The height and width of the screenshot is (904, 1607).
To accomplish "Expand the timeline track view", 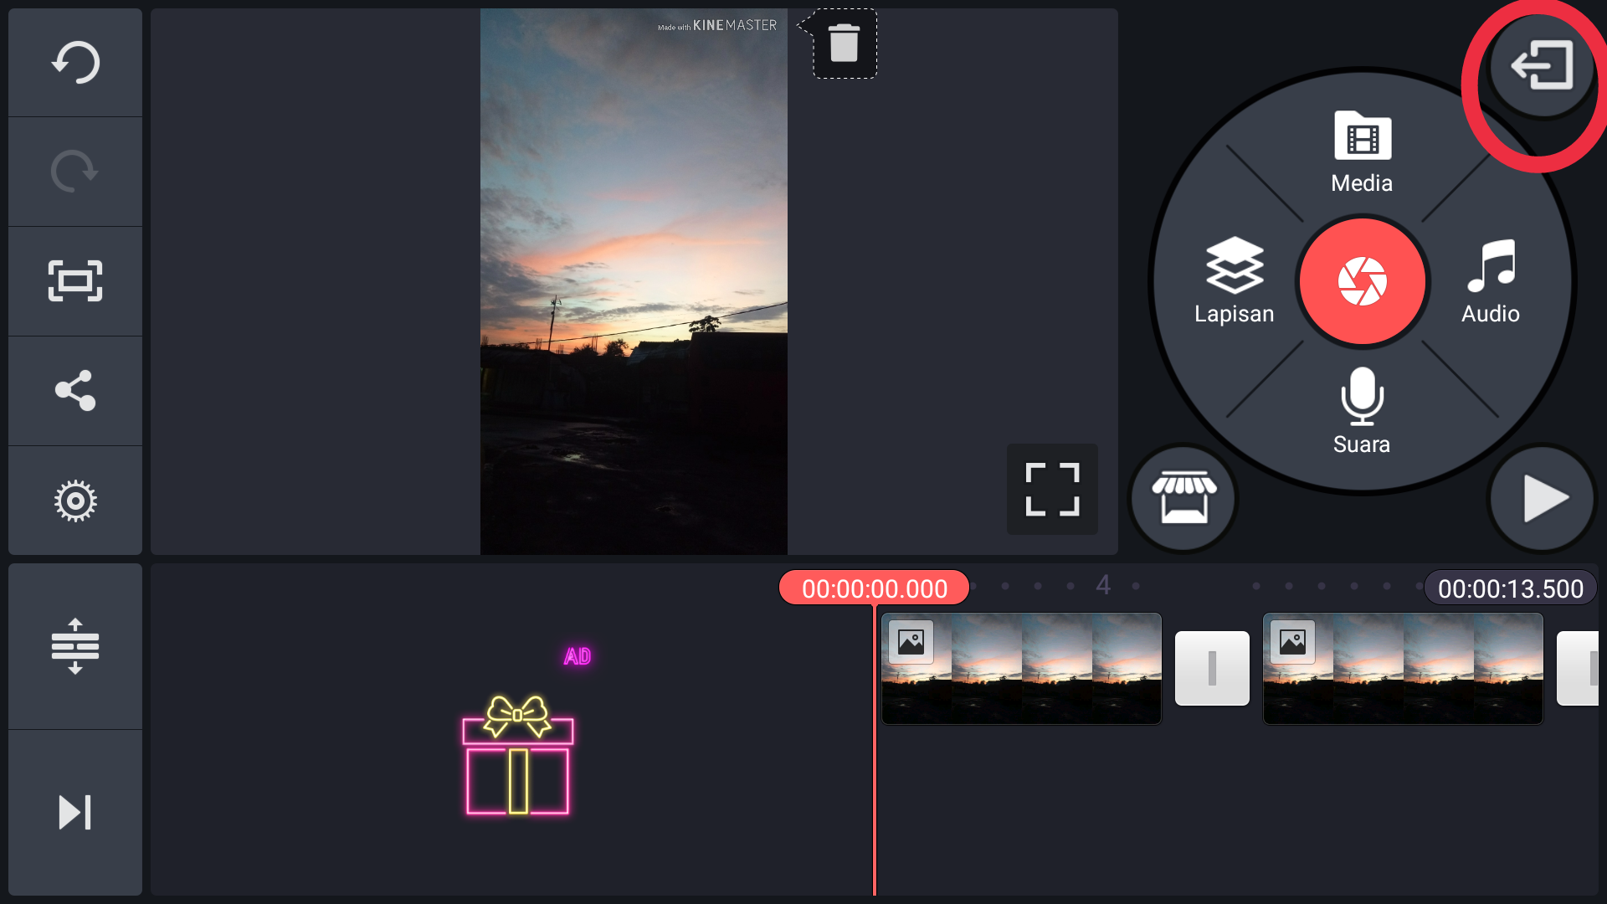I will tap(75, 646).
